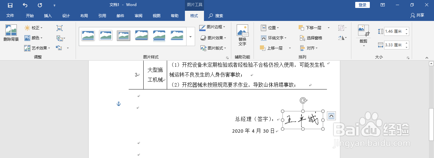Open Customize Quick Access Toolbar dropdown
This screenshot has height=158, width=434.
pos(54,5)
